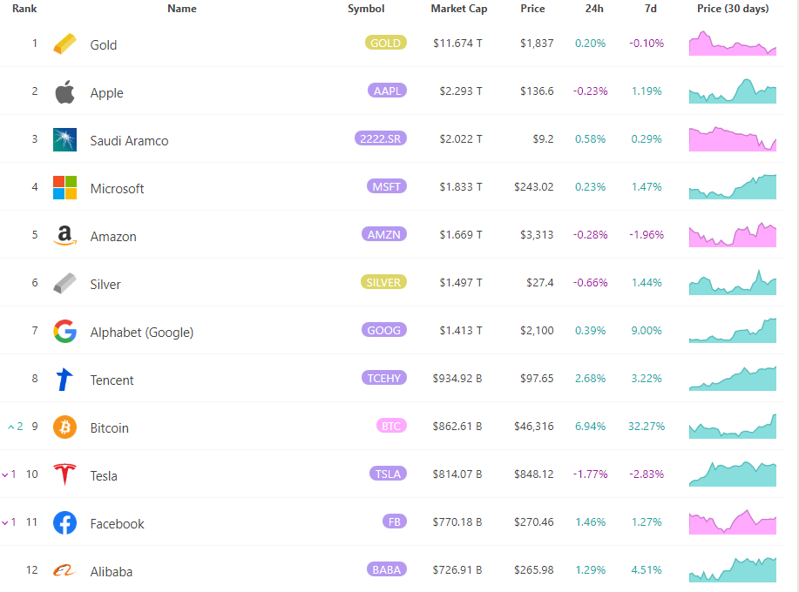The height and width of the screenshot is (592, 799).
Task: Click the rank-up arrow beside Bitcoin
Action: (10, 427)
